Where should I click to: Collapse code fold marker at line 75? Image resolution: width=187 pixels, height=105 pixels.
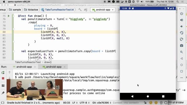14,16
